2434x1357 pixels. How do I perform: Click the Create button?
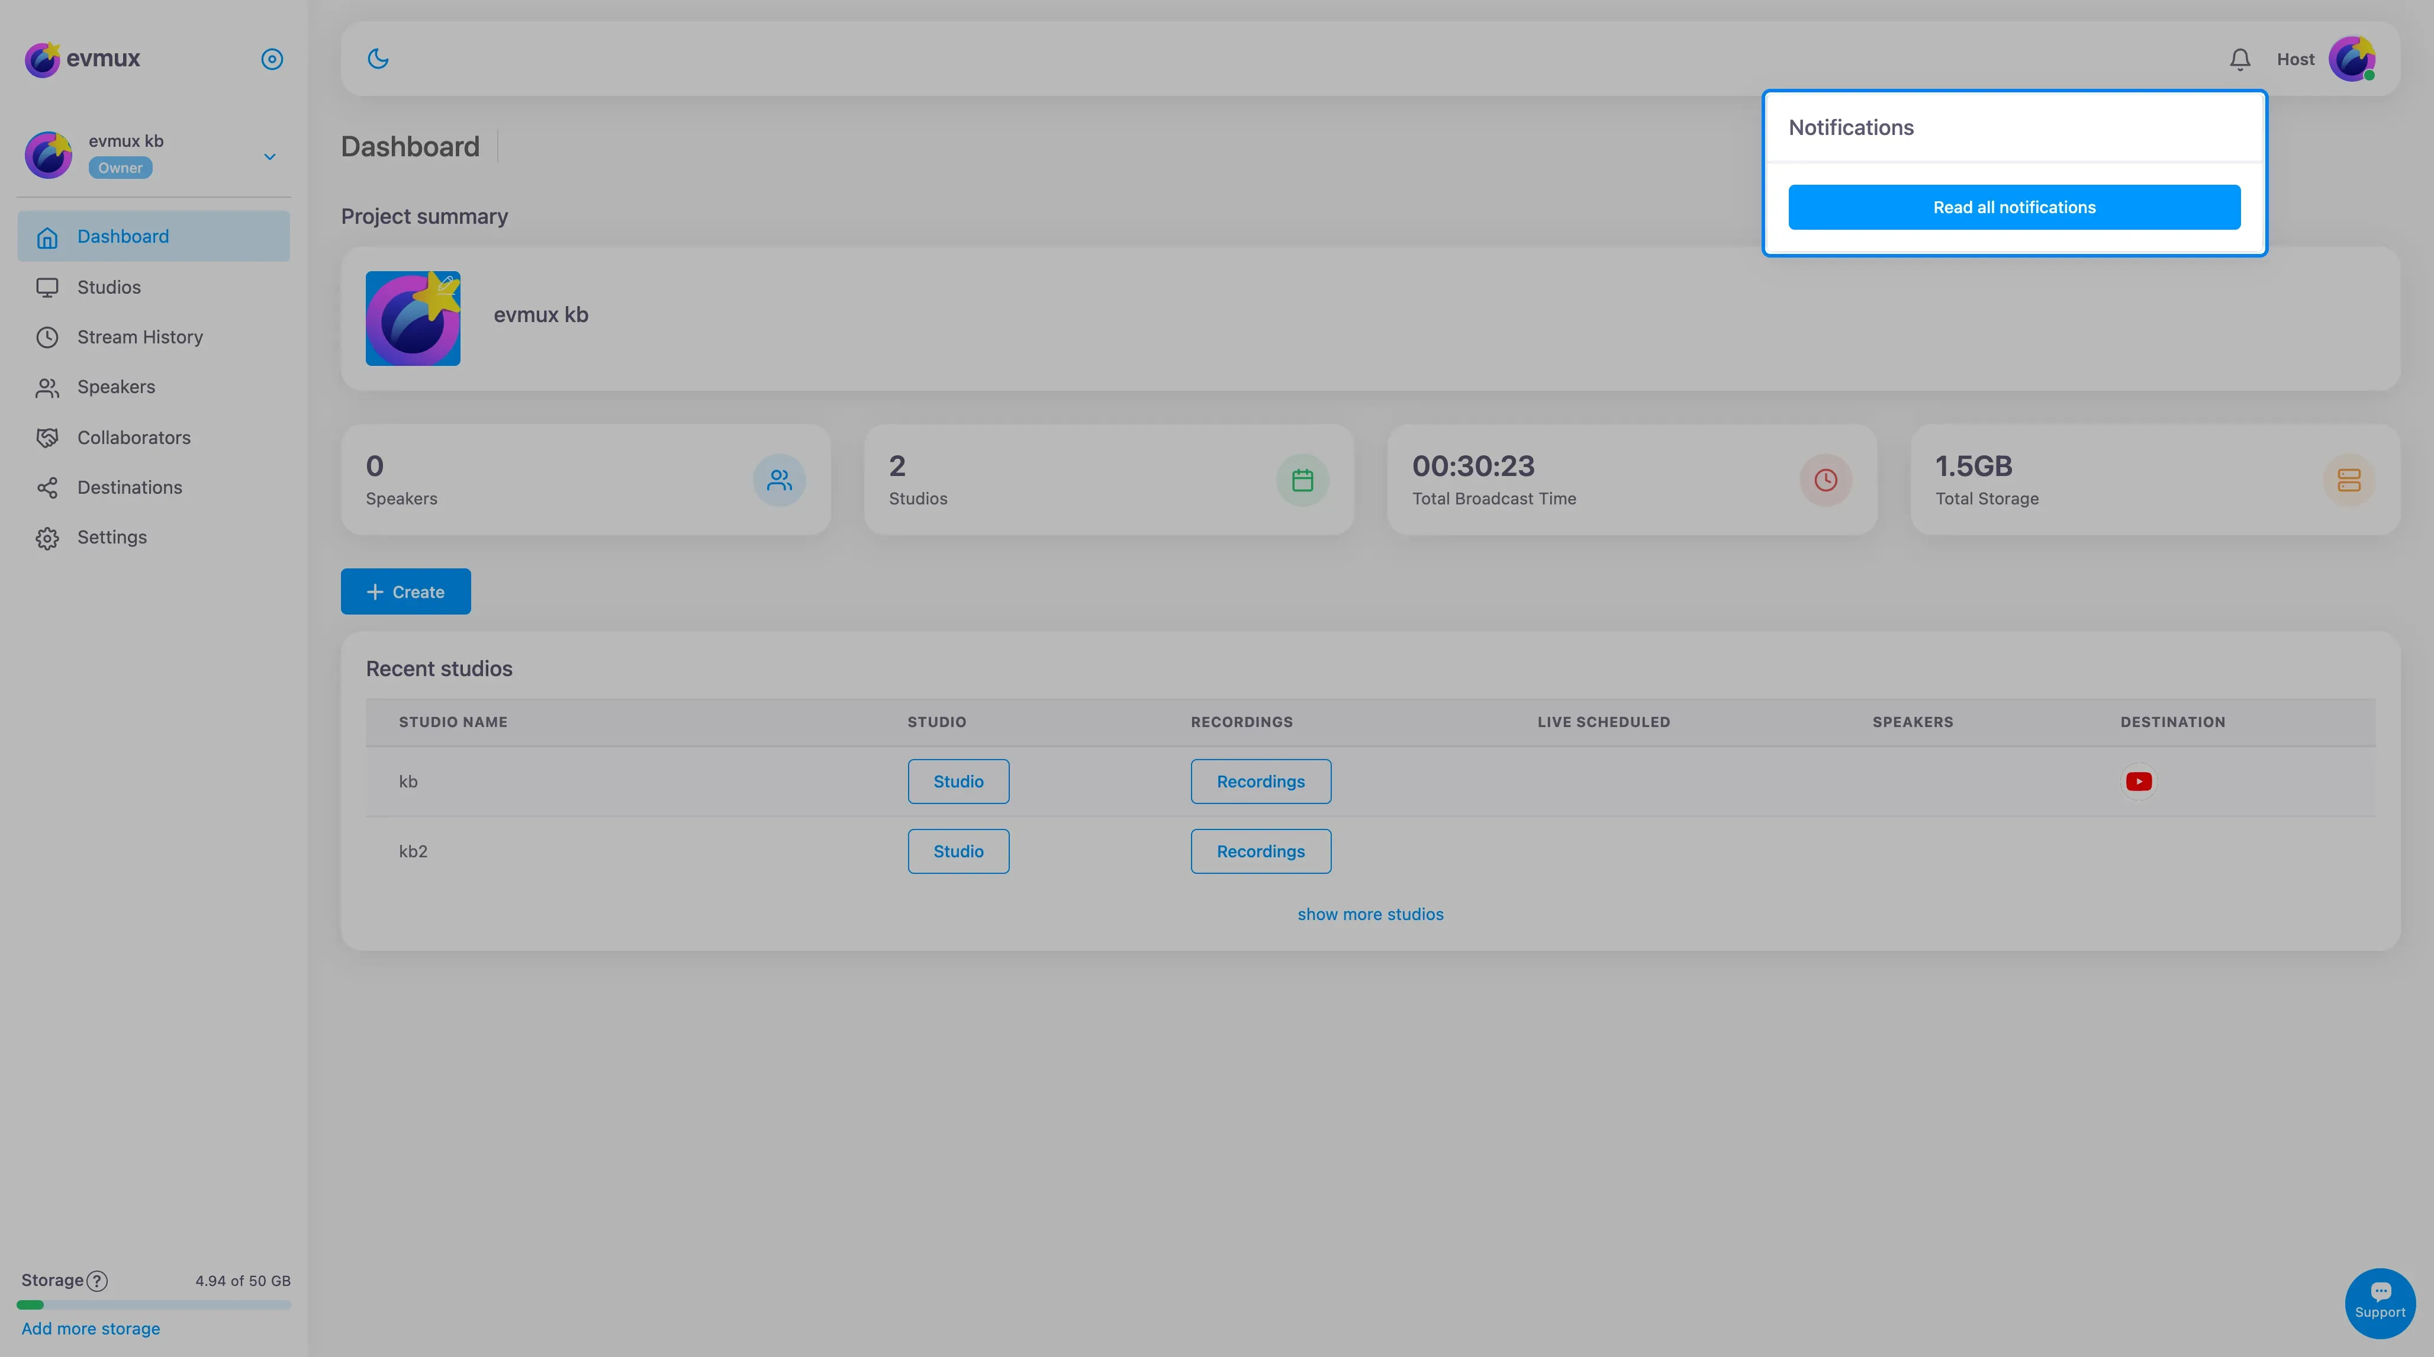click(405, 591)
